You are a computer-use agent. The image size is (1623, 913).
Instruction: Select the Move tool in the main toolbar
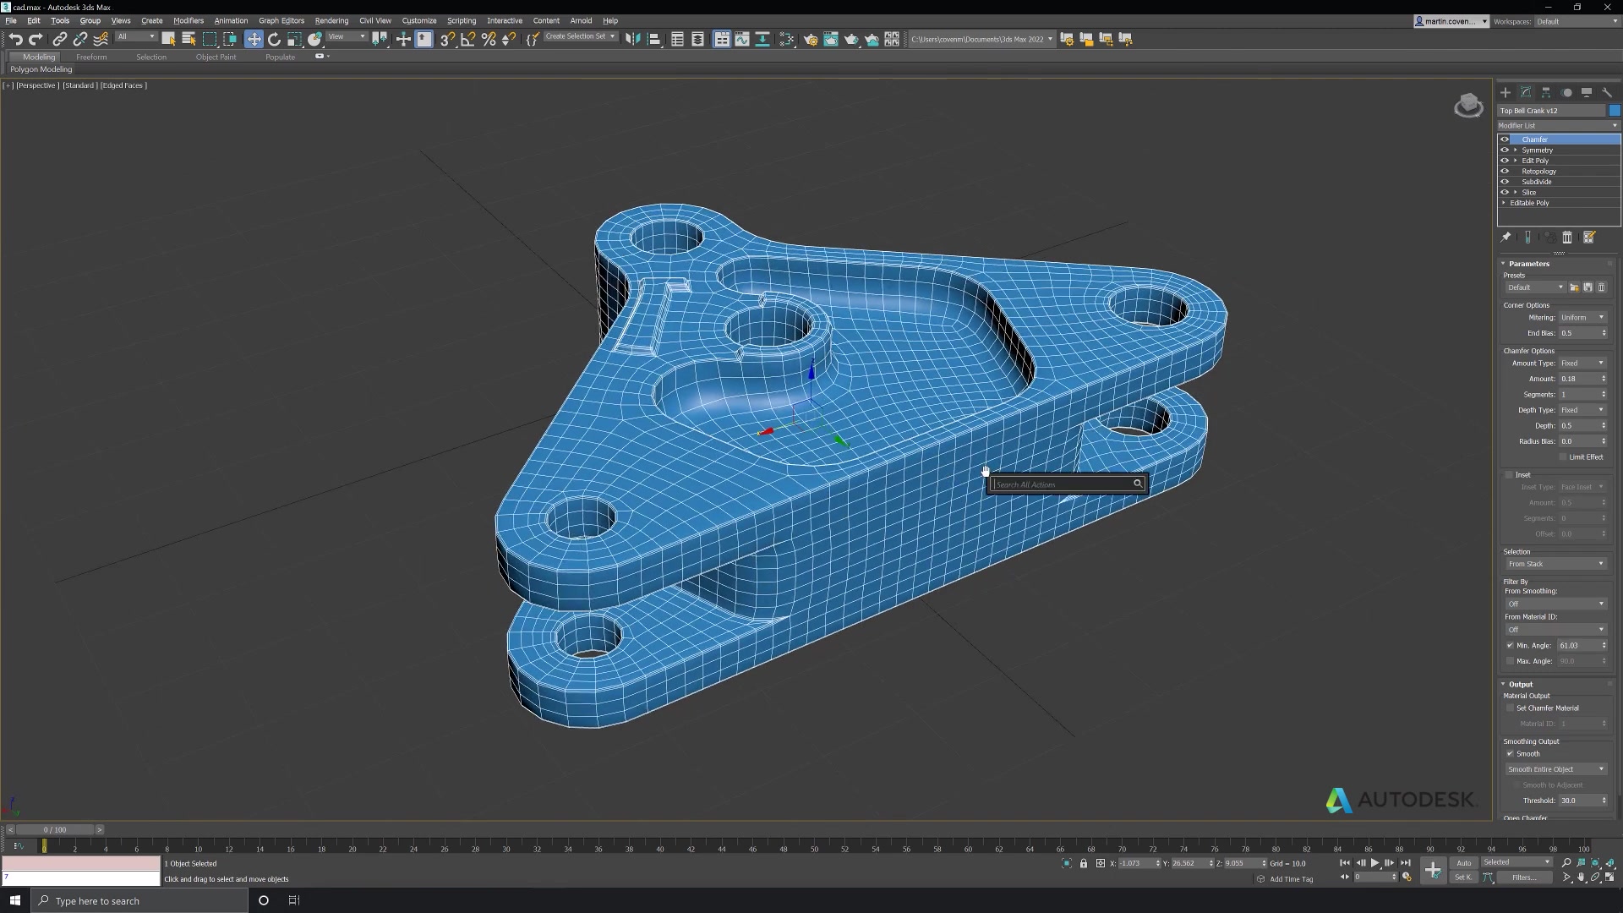(254, 39)
